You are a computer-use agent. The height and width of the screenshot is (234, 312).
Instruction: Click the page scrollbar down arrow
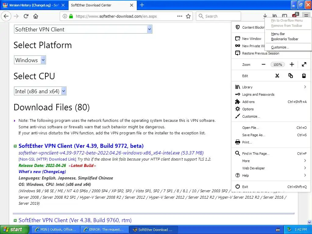[310, 222]
